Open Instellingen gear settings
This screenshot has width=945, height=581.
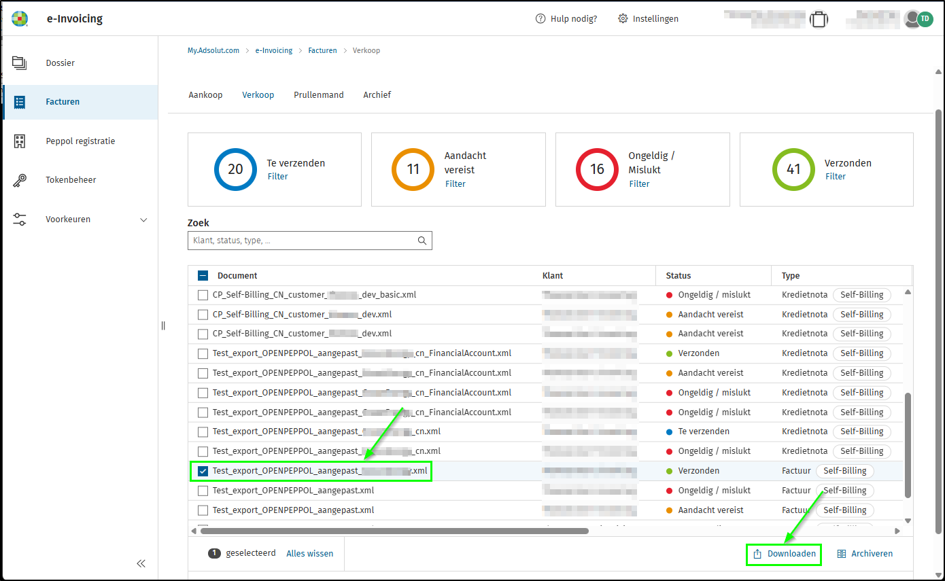coord(648,19)
